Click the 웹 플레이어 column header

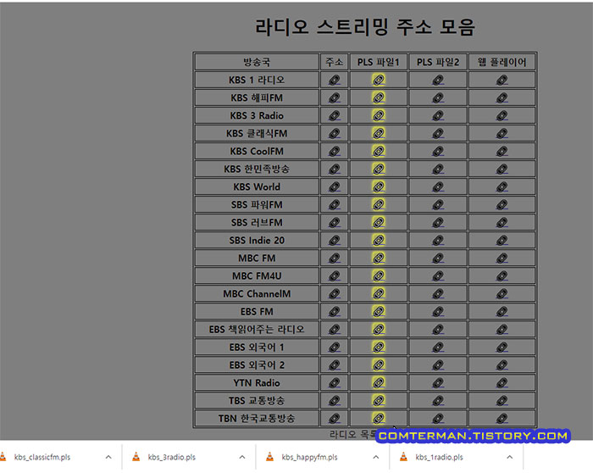[502, 62]
